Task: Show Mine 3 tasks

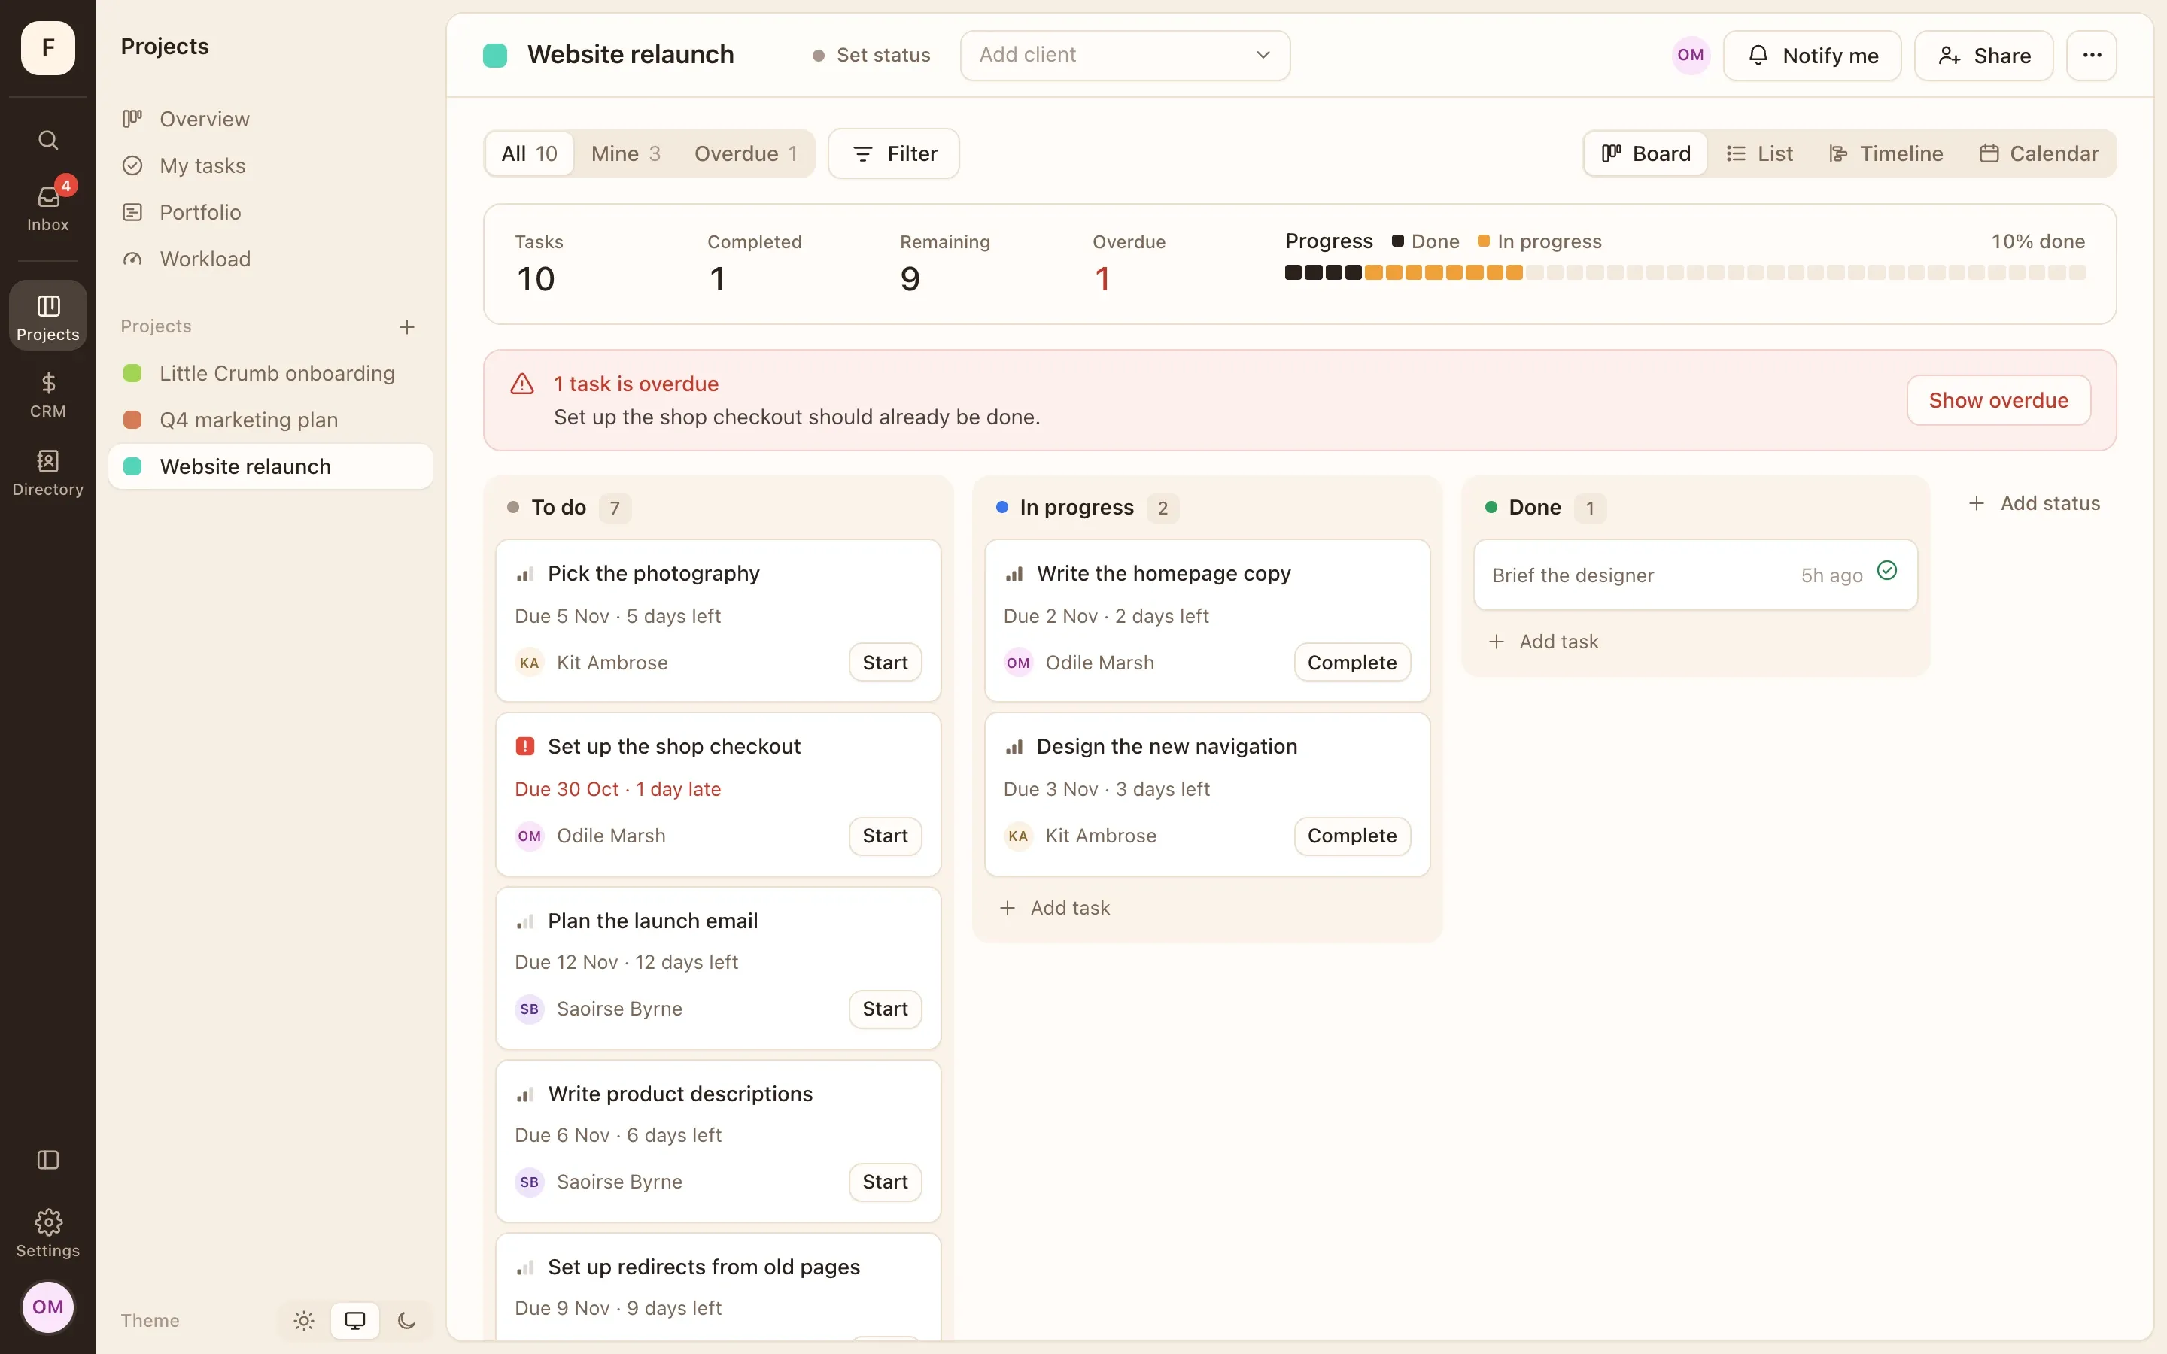Action: coord(625,153)
